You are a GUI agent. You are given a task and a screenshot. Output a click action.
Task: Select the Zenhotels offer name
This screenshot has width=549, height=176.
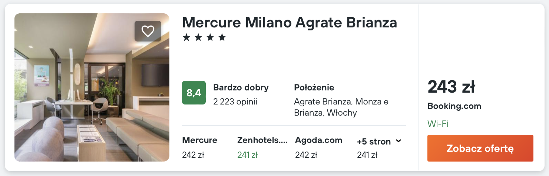click(262, 140)
